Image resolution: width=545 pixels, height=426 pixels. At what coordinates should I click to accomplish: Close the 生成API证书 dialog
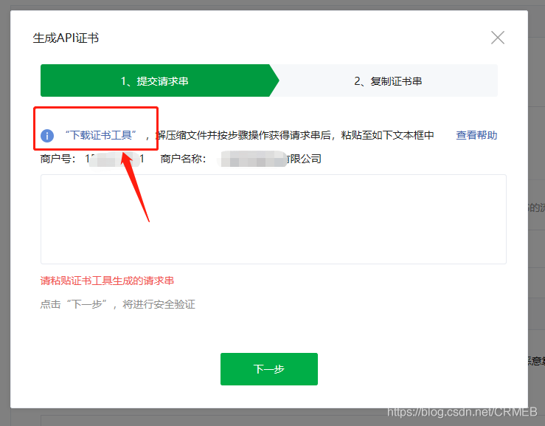pos(497,38)
